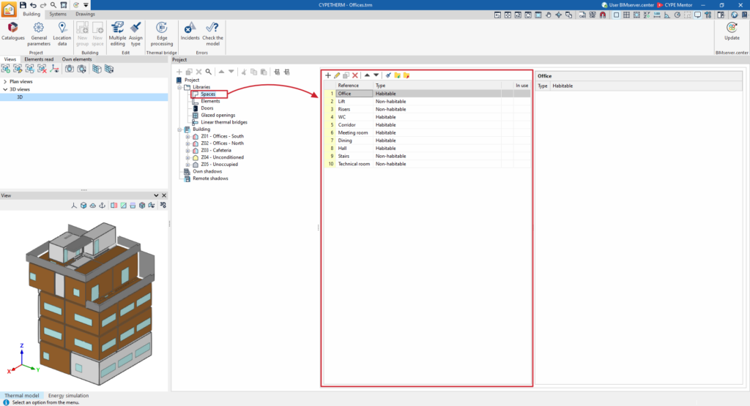Collapse the 3D views node

(x=5, y=89)
